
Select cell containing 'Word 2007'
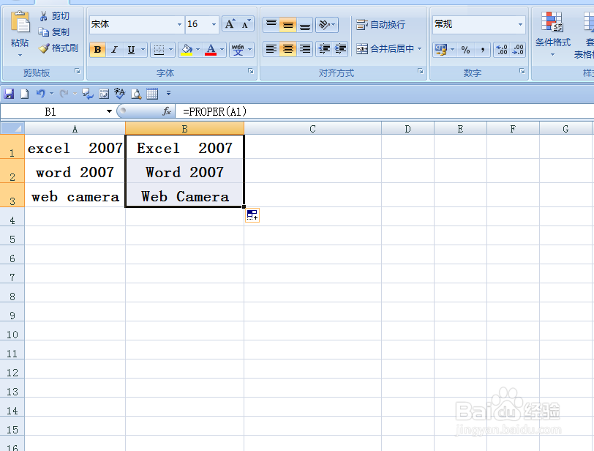coord(184,171)
